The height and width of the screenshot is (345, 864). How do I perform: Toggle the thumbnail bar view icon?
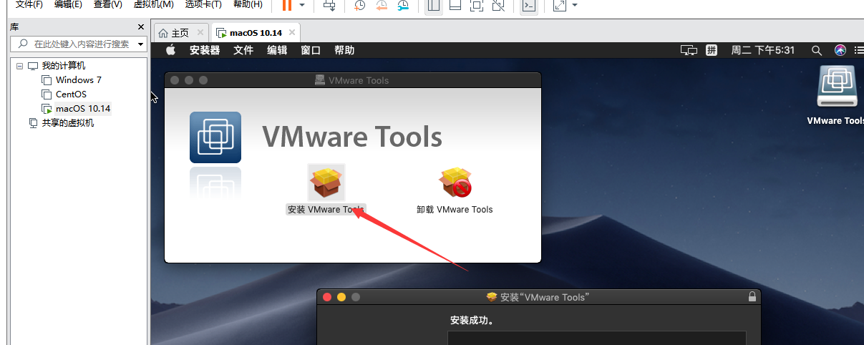[455, 5]
